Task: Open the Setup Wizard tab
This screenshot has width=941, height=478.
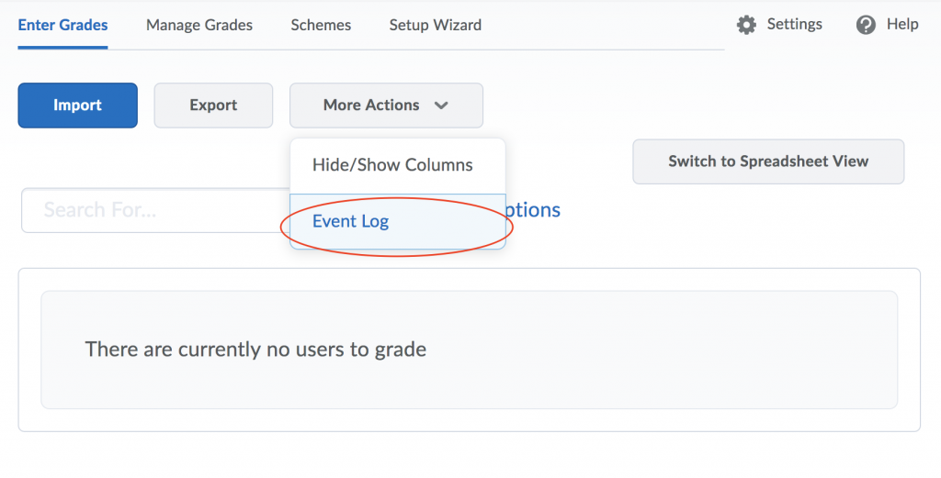Action: [x=435, y=25]
